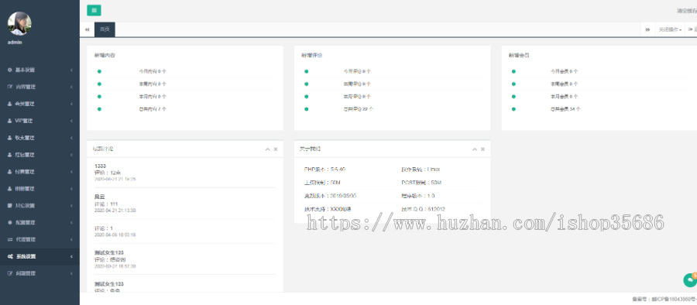Click the 清空缓存 link at top right
This screenshot has height=305, width=697.
686,11
